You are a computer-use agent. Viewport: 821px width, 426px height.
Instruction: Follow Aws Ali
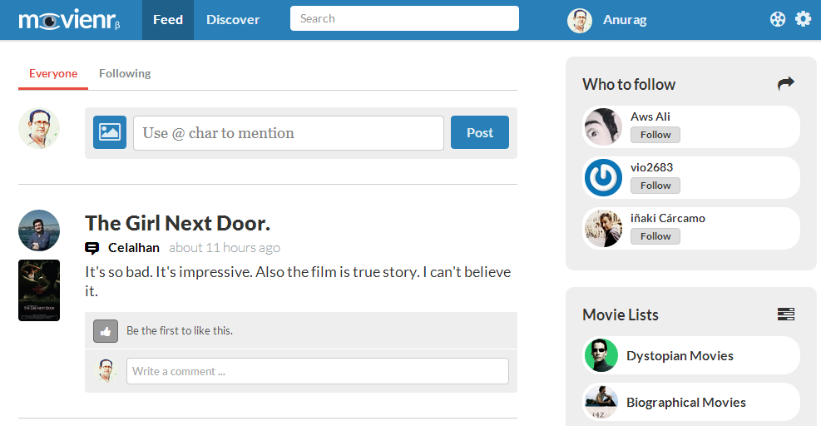point(655,135)
